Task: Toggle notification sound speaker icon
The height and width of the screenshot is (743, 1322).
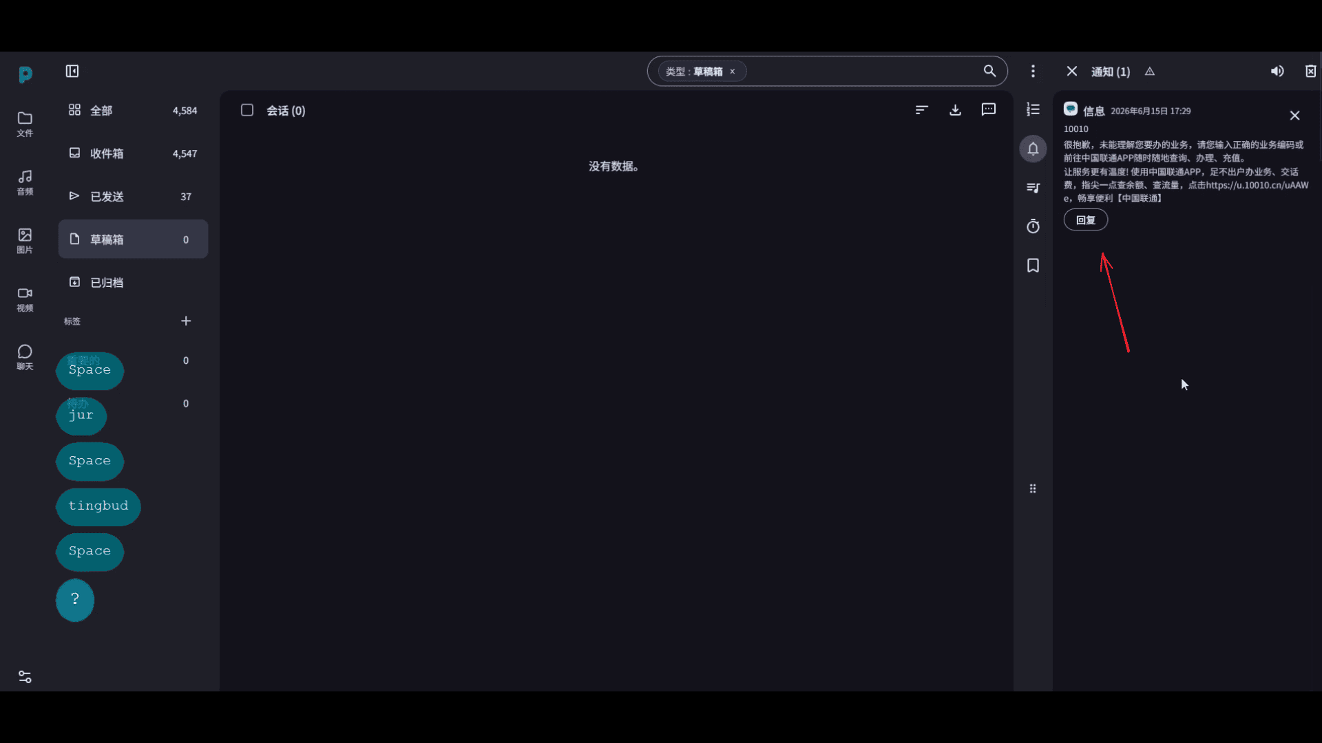Action: [x=1277, y=71]
